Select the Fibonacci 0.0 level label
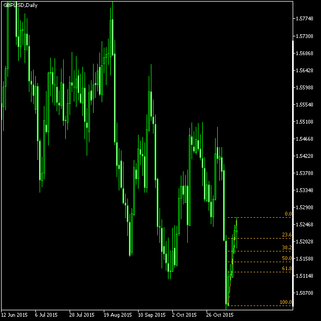This screenshot has height=321, width=321. [288, 214]
